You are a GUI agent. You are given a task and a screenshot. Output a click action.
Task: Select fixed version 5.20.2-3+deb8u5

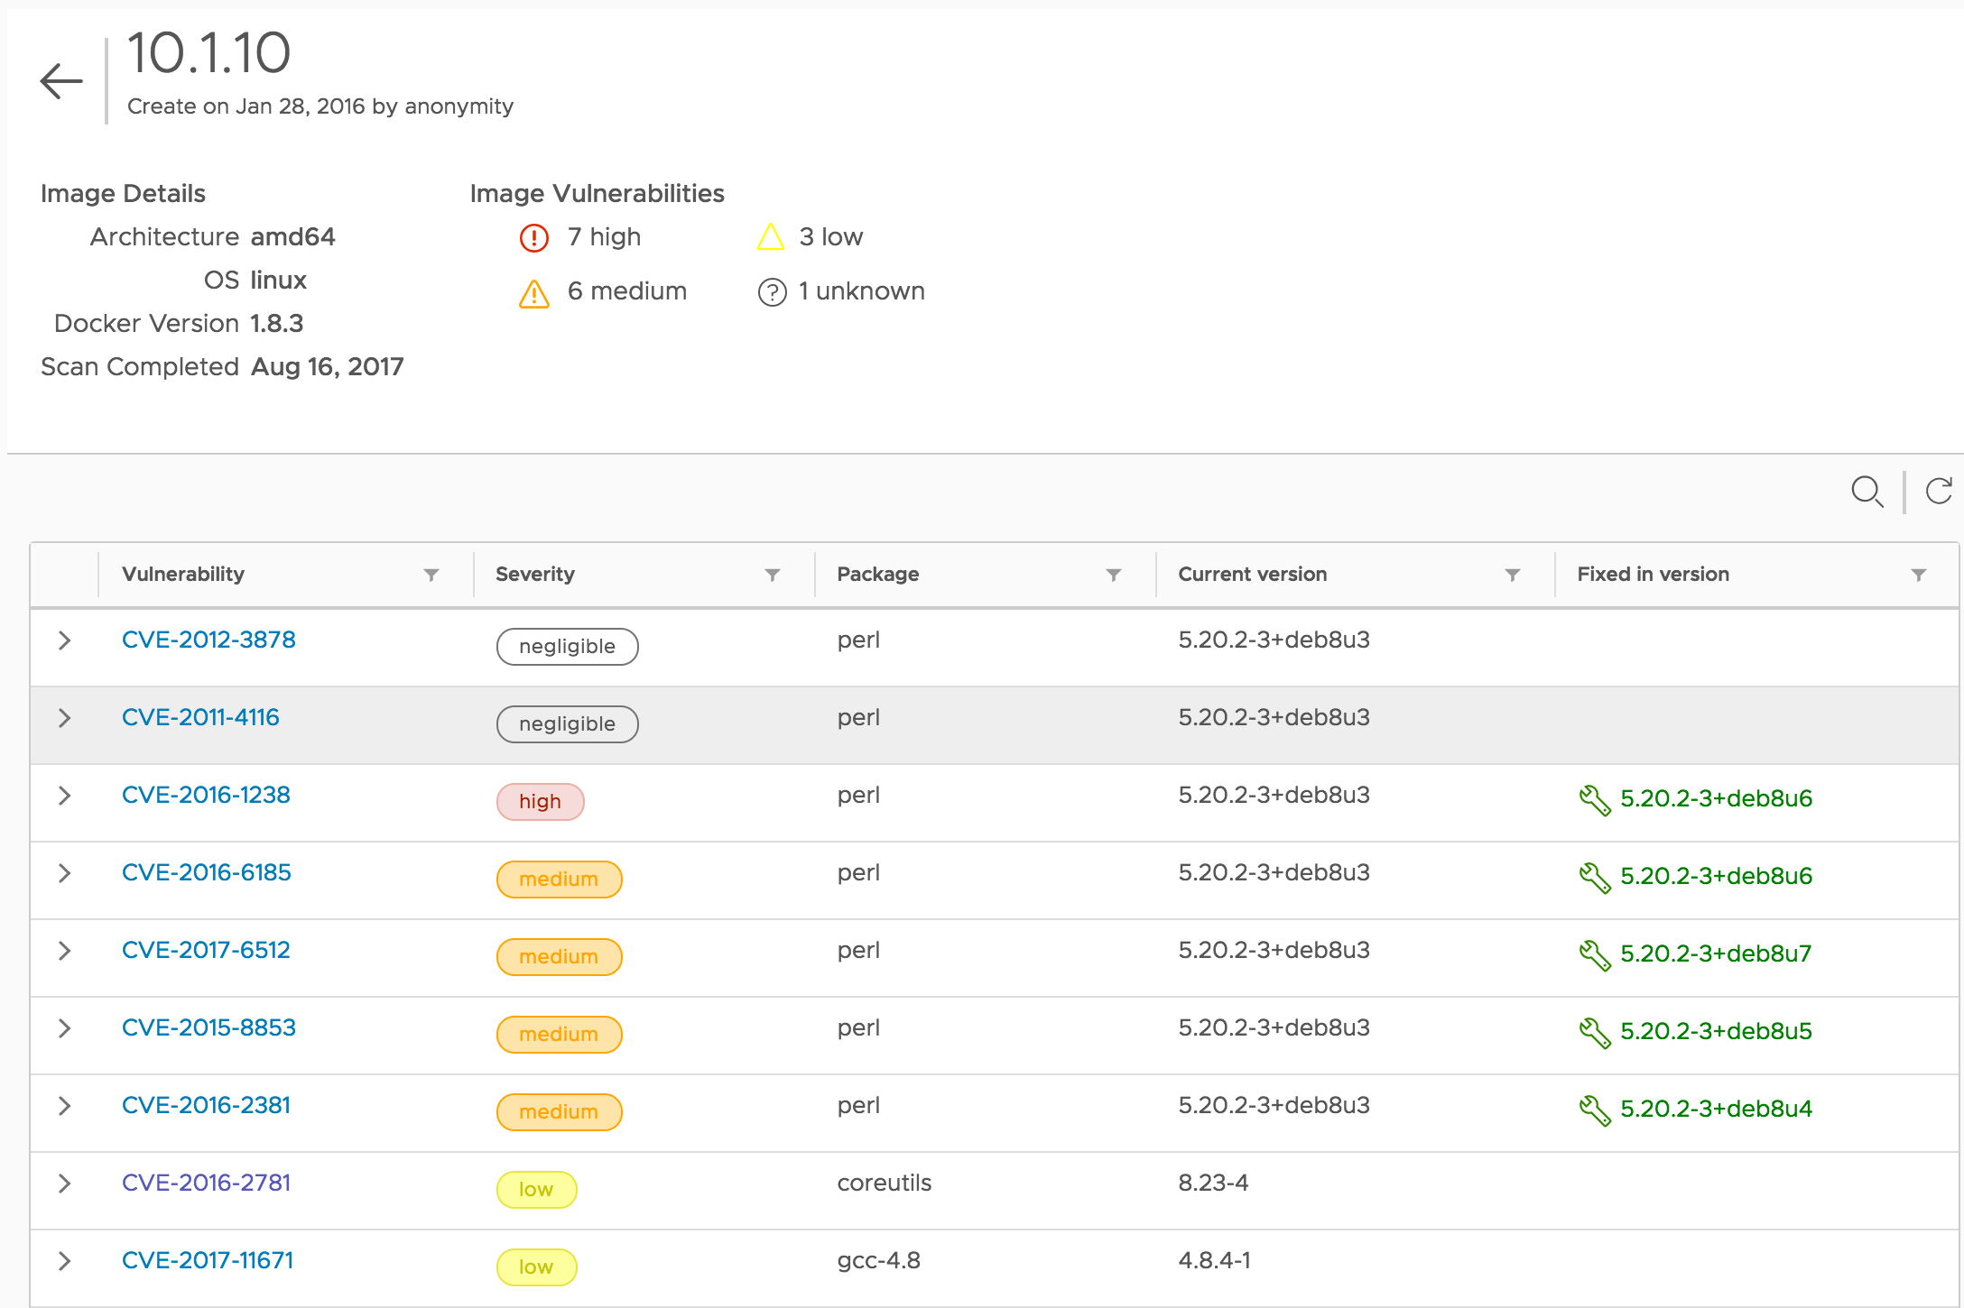tap(1716, 1031)
